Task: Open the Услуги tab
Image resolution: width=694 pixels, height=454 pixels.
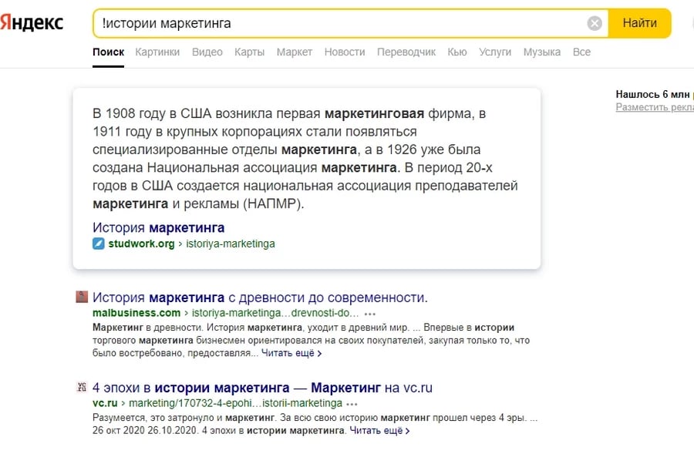Action: (495, 52)
